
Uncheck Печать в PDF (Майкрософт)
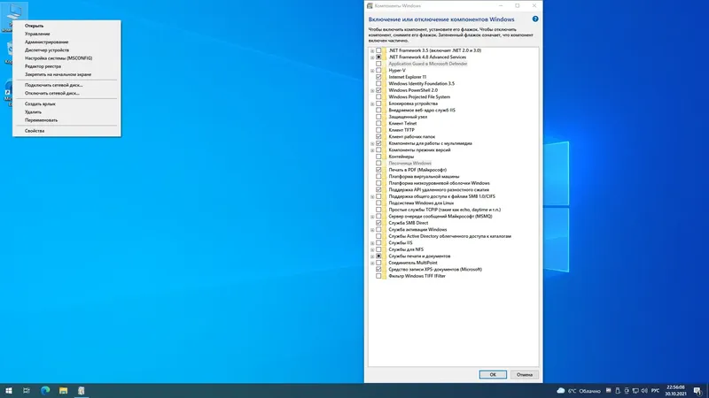coord(378,170)
